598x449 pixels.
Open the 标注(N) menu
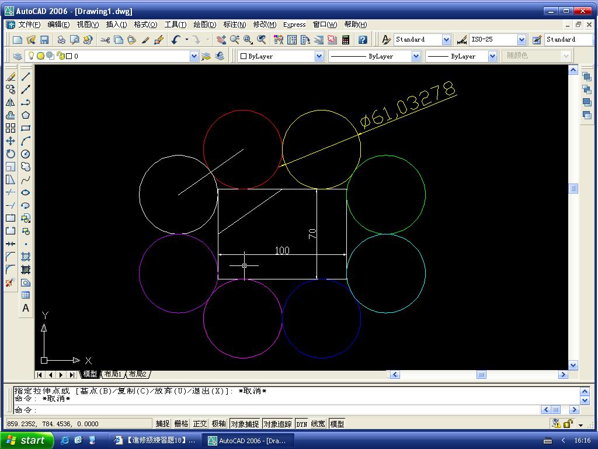click(x=235, y=25)
